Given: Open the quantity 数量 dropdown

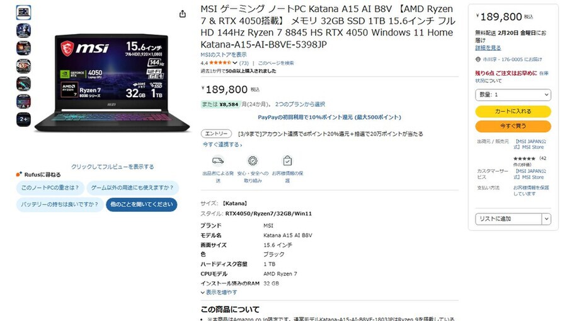Looking at the screenshot, I should pyautogui.click(x=513, y=95).
